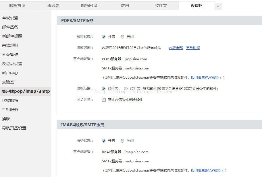262x177 pixels.
Task: Click the 收取自2016年9月22日以来的所有邮件 text
Action: pos(132,48)
